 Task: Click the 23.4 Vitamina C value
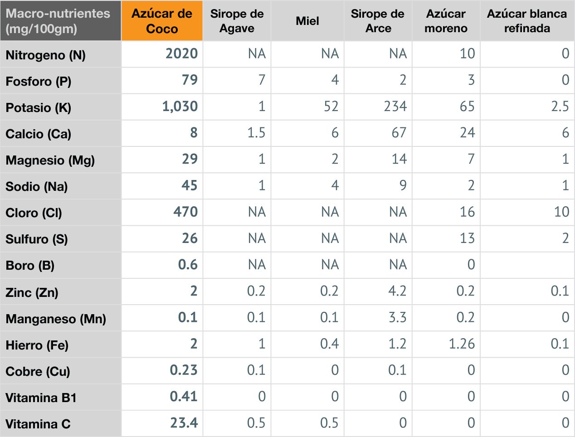[x=184, y=423]
